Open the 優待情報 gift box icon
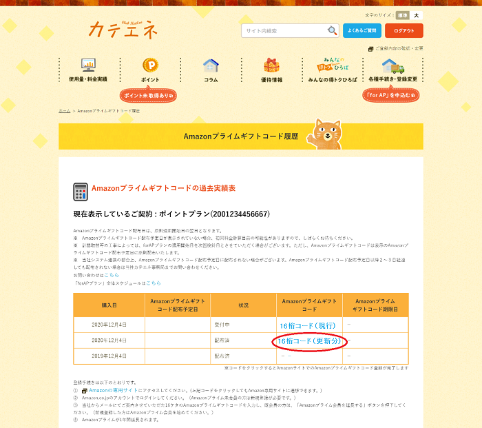This screenshot has width=482, height=428. 271,65
